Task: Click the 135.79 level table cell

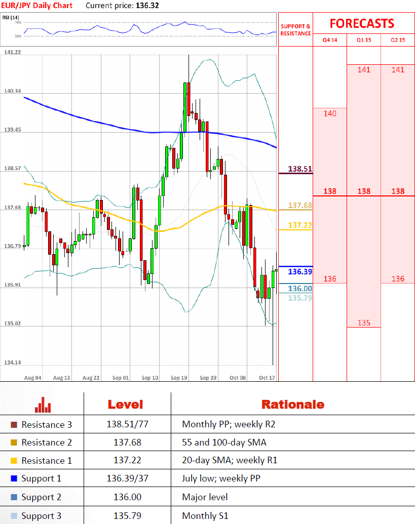Action: click(x=127, y=516)
